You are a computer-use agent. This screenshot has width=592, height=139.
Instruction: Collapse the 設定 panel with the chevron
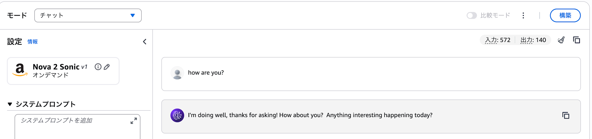145,42
